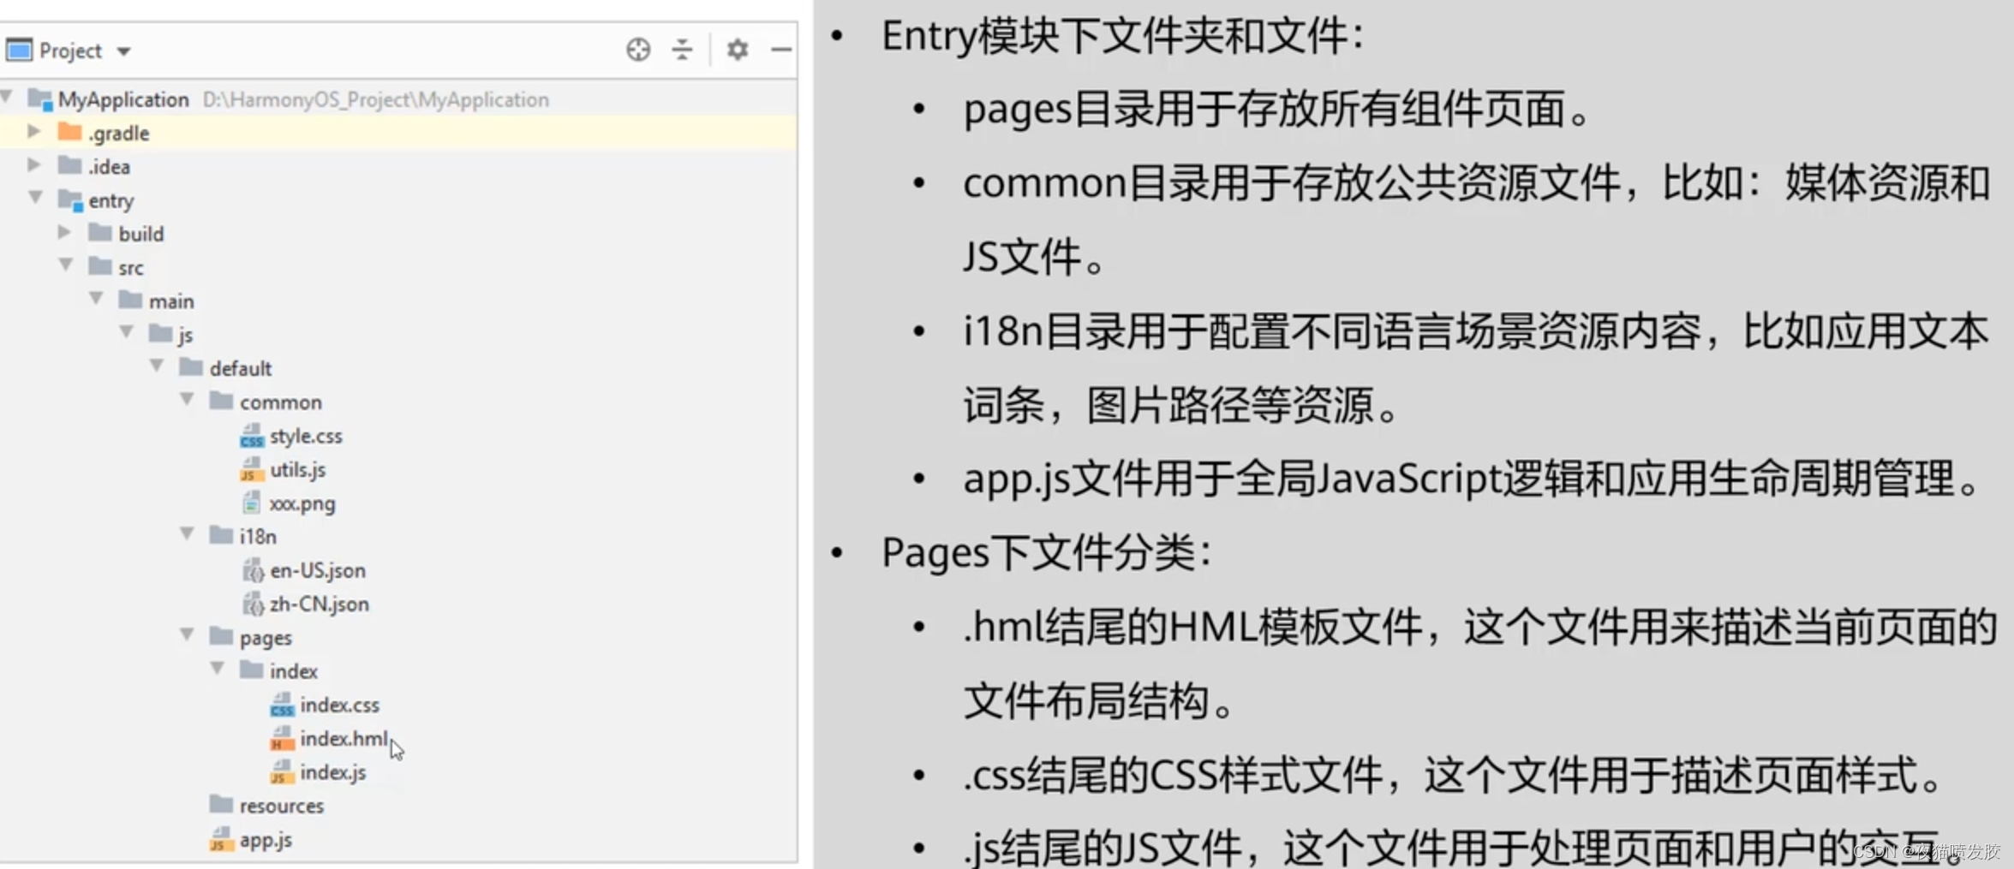Select the index.js file name
This screenshot has height=869, width=2014.
tap(332, 773)
